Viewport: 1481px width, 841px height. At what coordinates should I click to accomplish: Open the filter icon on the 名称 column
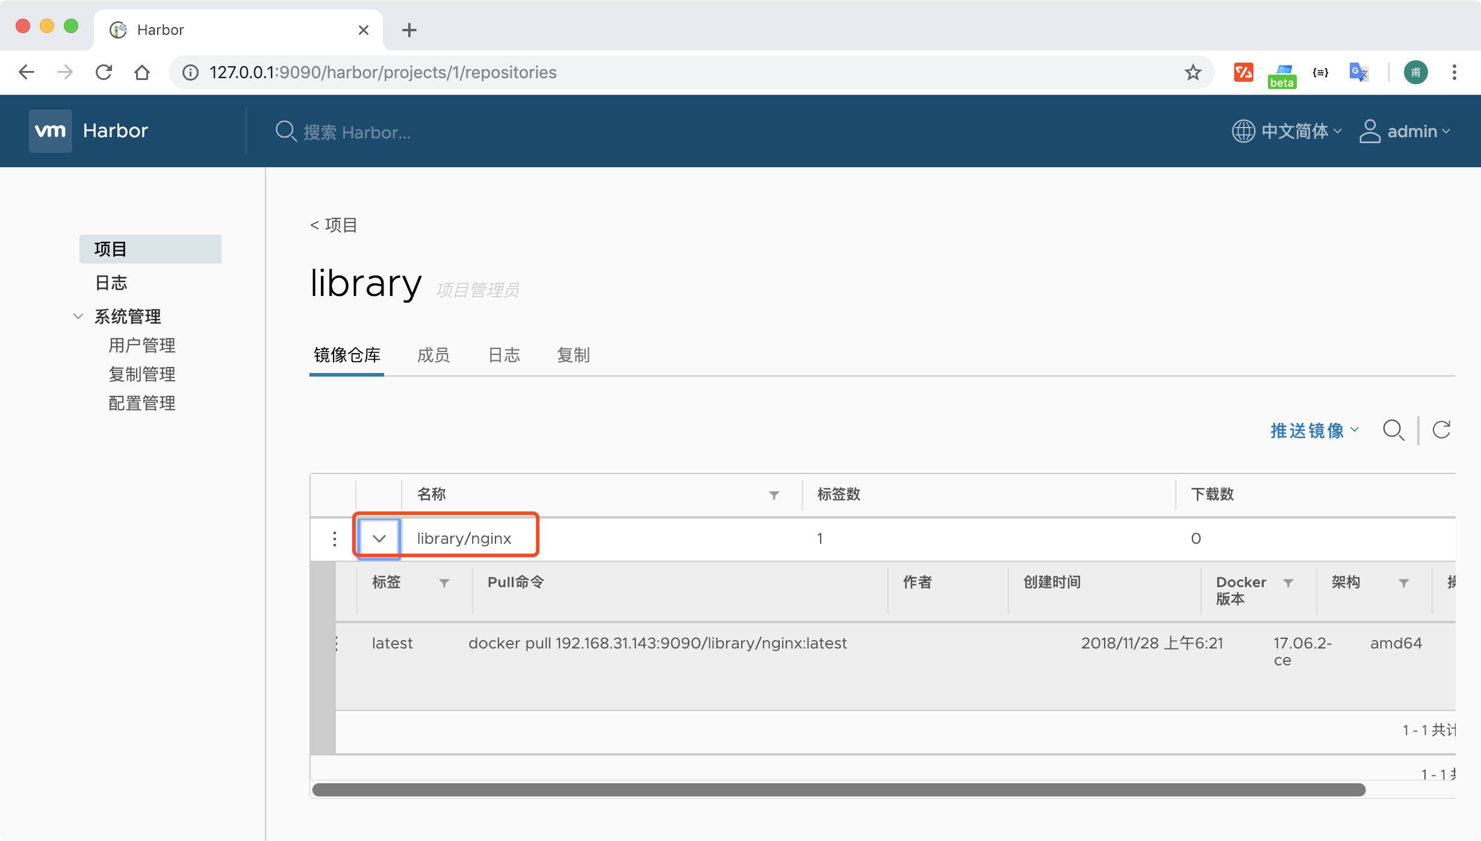(x=774, y=494)
